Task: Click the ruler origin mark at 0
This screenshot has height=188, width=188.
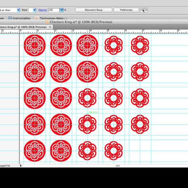Action: [x=21, y=30]
